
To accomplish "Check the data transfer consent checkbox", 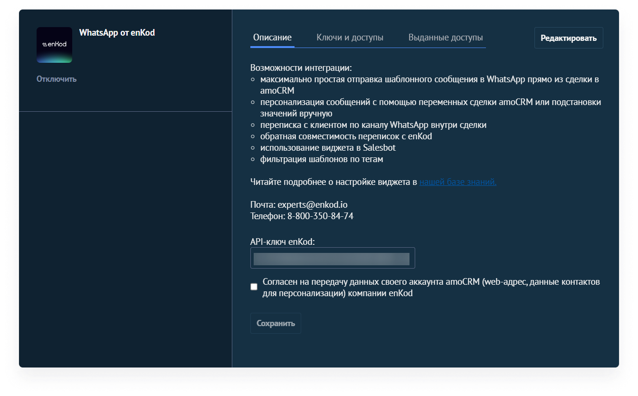I will coord(254,287).
